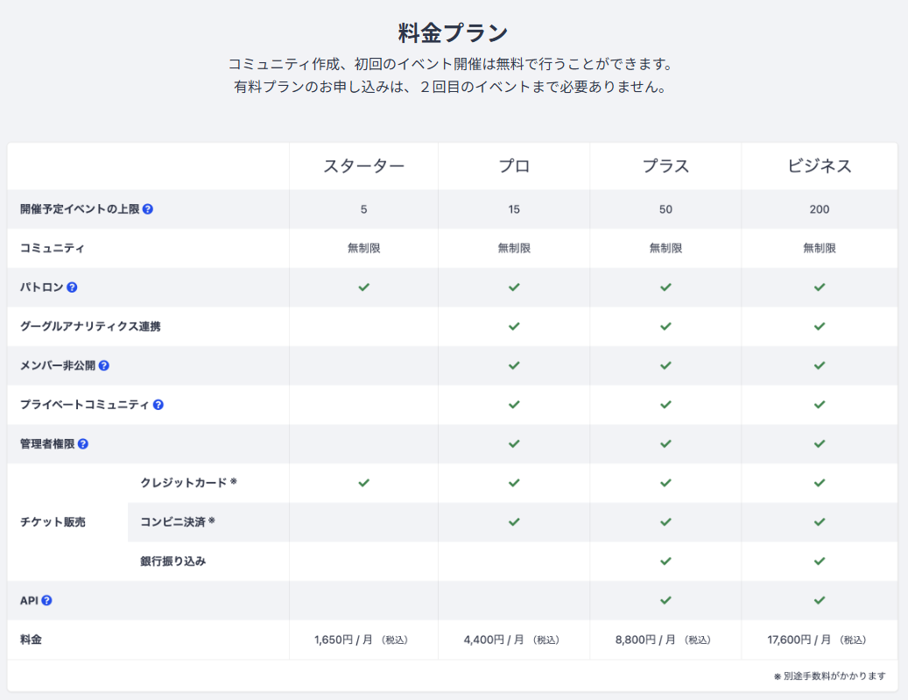
Task: Click プライベートコミュニティ checkmark under プロ
Action: pos(514,405)
